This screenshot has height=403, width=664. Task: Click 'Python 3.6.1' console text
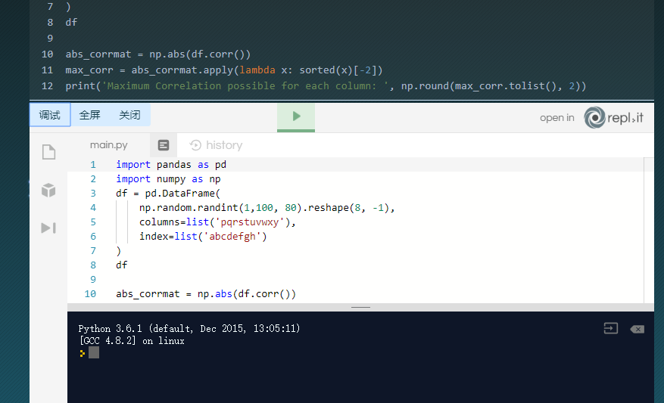(x=110, y=329)
